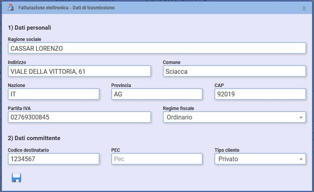Screen dimensions: 314x192
Task: Click the "Regime fiscale" label text
Action: [178, 108]
